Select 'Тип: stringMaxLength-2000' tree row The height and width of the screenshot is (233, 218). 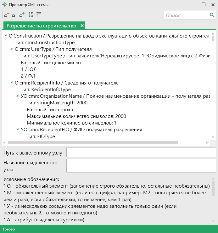click(x=57, y=103)
